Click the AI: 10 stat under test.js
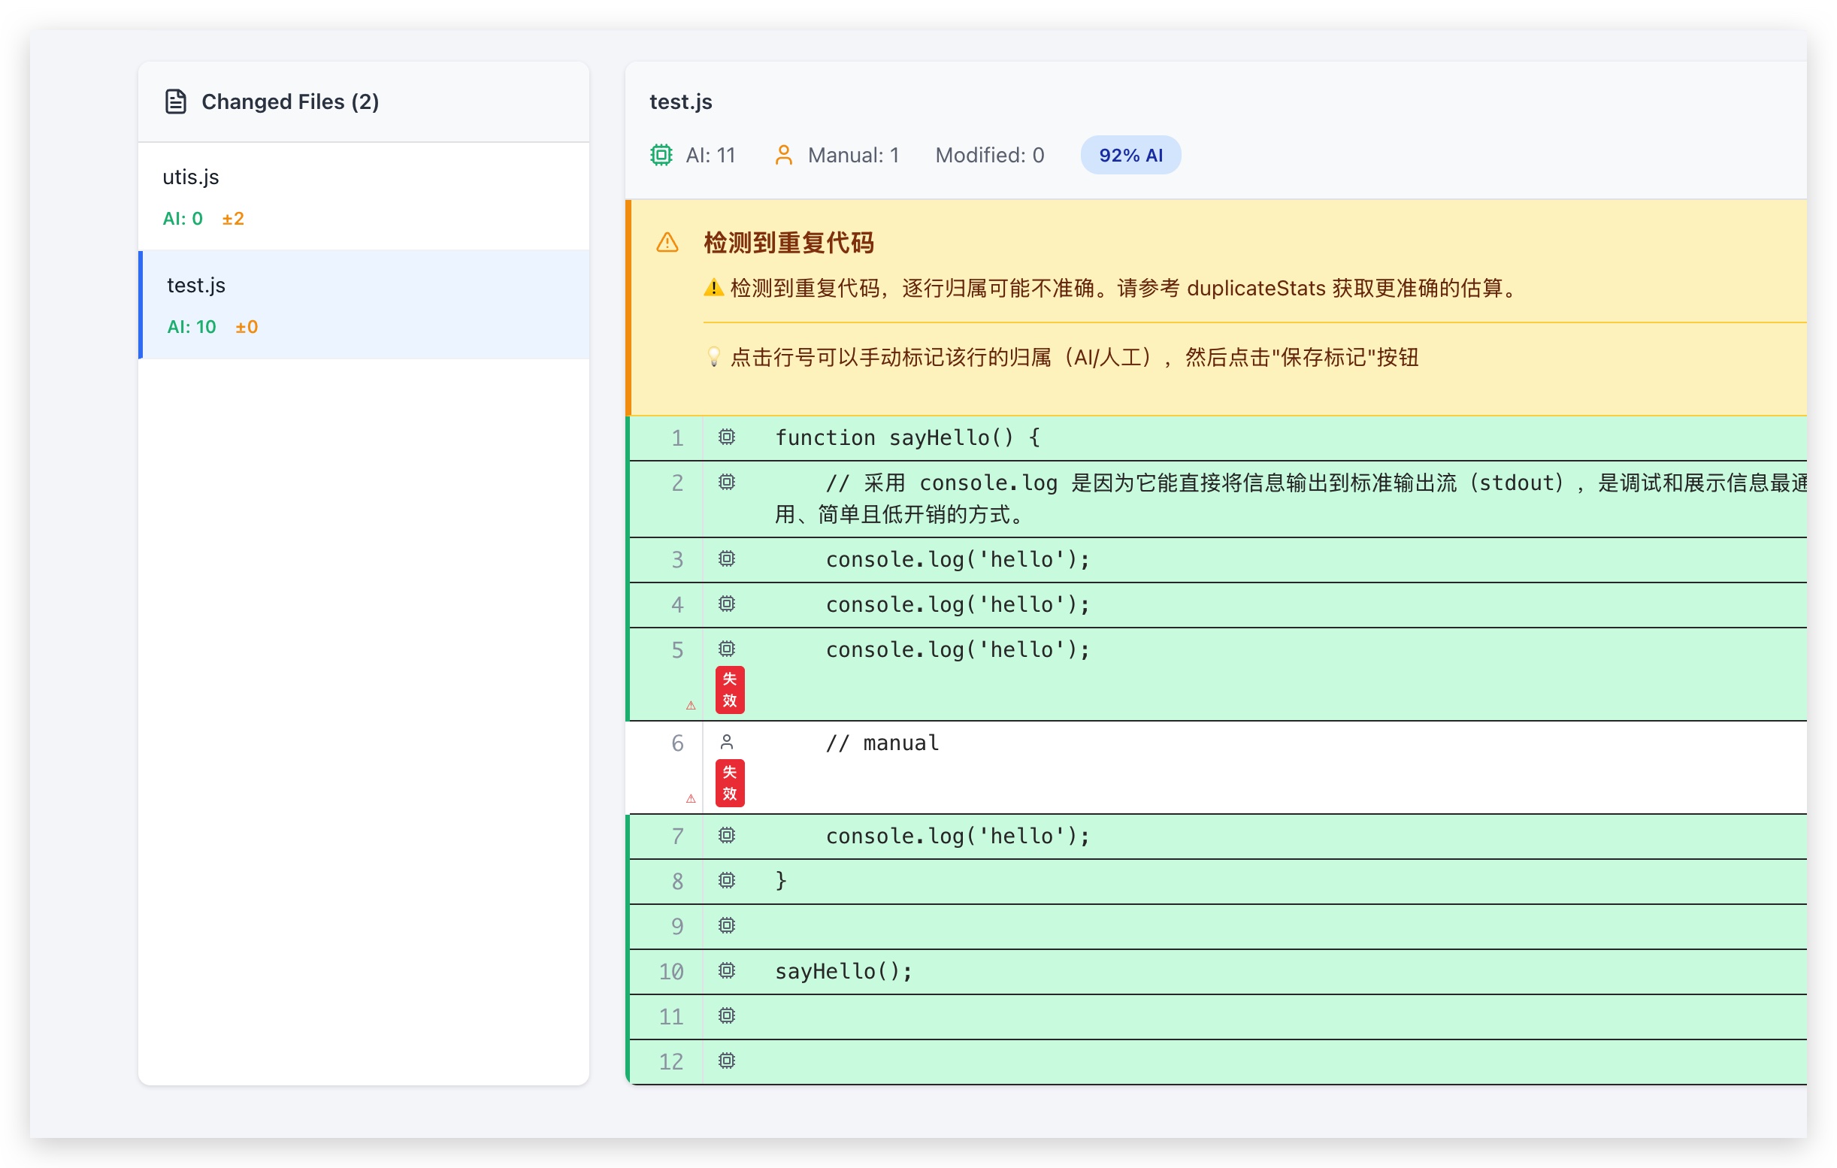The height and width of the screenshot is (1168, 1837). tap(192, 326)
